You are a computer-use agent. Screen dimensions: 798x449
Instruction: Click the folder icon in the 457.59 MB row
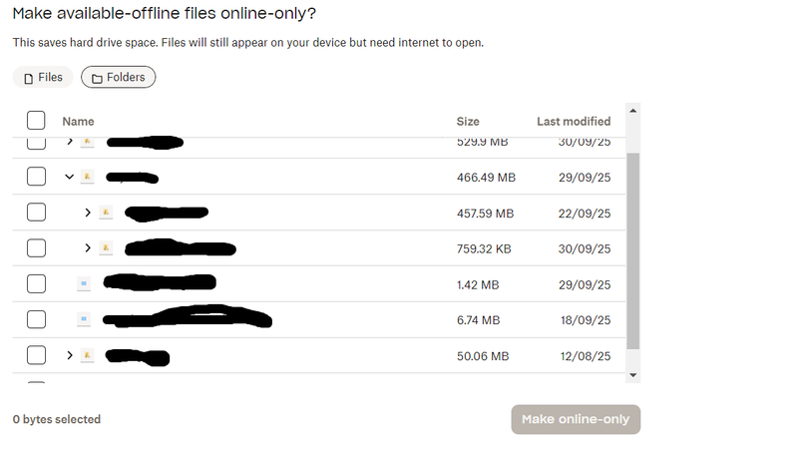pyautogui.click(x=106, y=213)
